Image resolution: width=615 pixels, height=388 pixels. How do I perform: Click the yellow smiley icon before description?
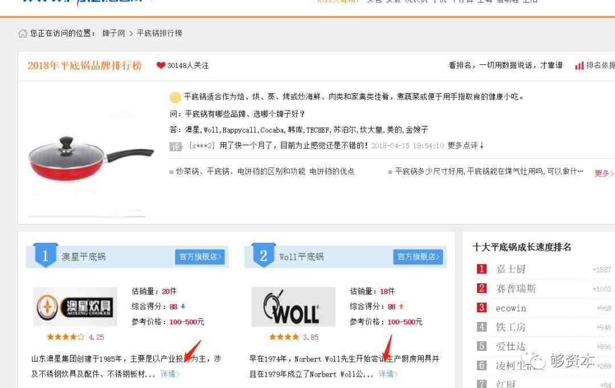point(175,97)
